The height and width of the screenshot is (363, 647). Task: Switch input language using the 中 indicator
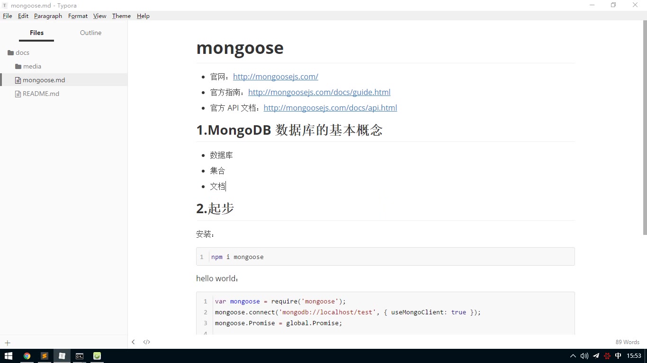[x=618, y=356]
